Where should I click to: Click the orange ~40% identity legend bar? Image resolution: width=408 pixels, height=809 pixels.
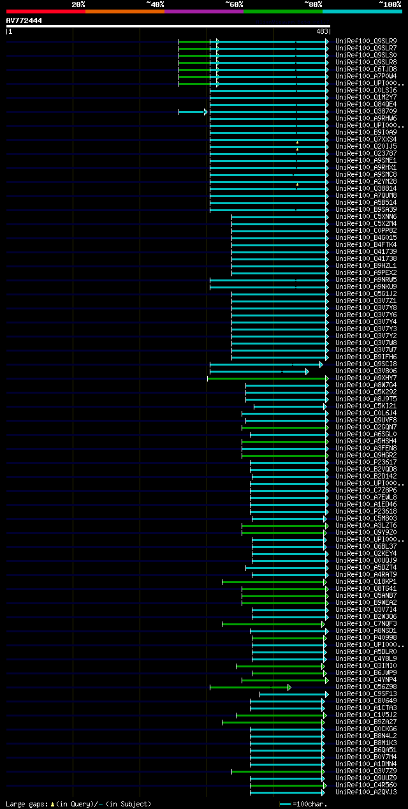pos(125,11)
